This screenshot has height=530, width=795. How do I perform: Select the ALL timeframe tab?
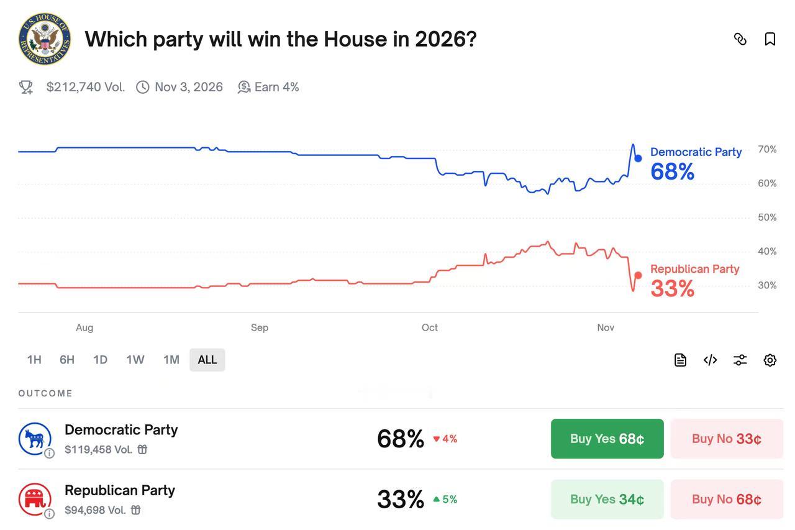[x=207, y=359]
